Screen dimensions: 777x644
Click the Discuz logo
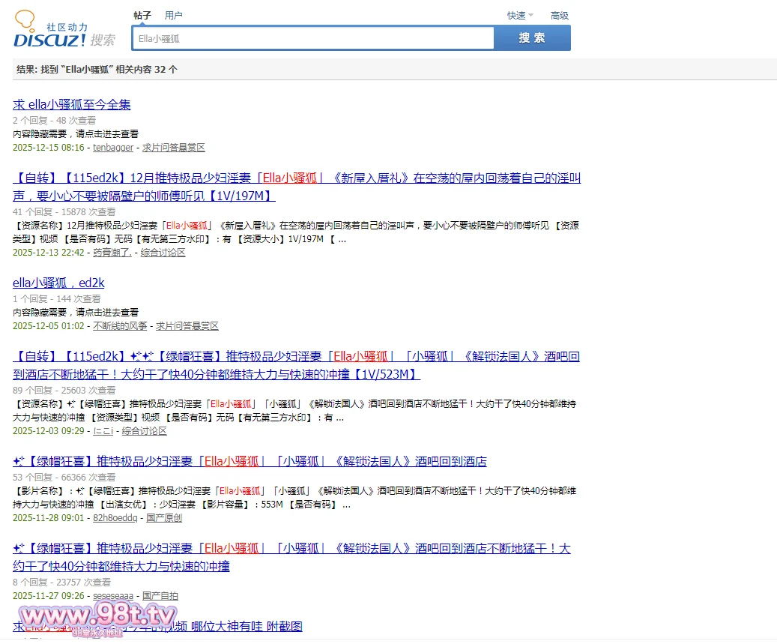(50, 31)
